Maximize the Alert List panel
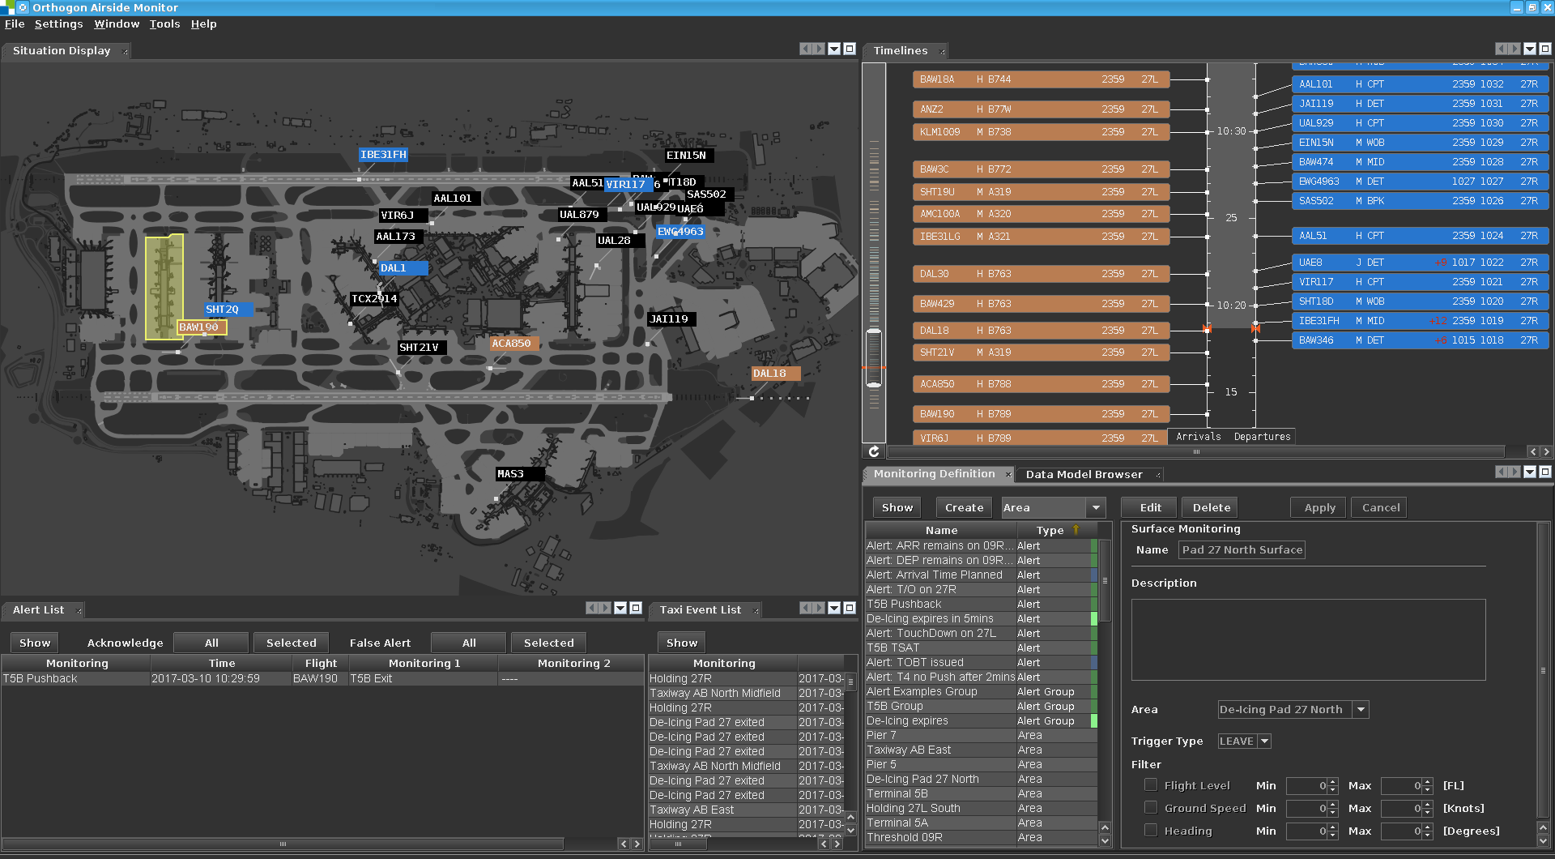This screenshot has width=1555, height=859. [x=636, y=608]
